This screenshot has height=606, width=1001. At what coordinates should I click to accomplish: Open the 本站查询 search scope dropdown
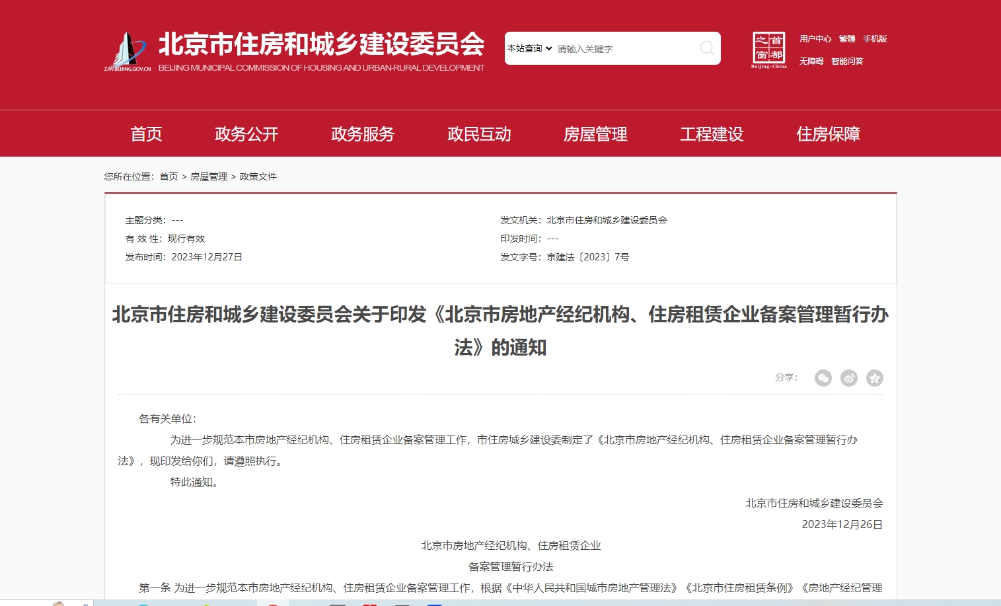[x=529, y=48]
